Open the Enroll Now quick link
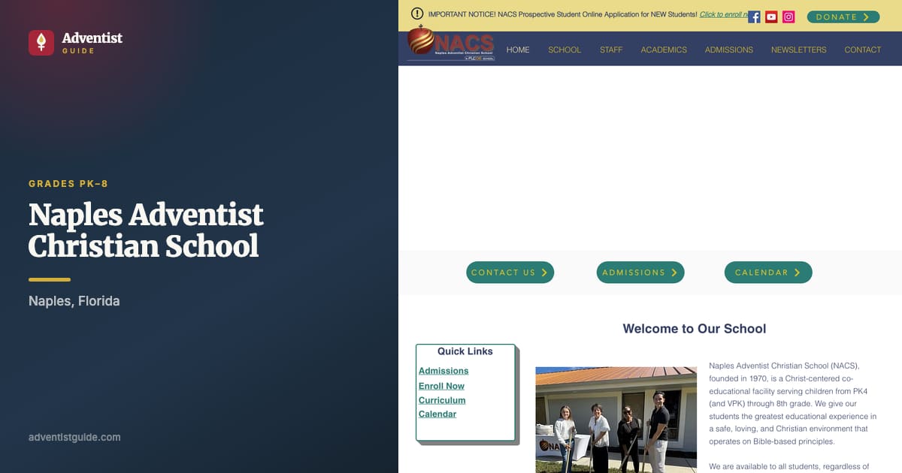 coord(441,386)
